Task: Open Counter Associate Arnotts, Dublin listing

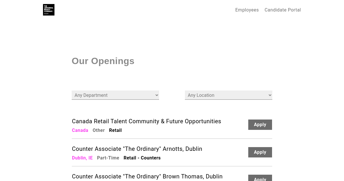Action: (137, 149)
